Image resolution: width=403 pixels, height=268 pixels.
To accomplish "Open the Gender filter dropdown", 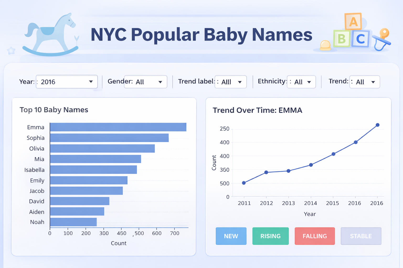I will pos(146,82).
